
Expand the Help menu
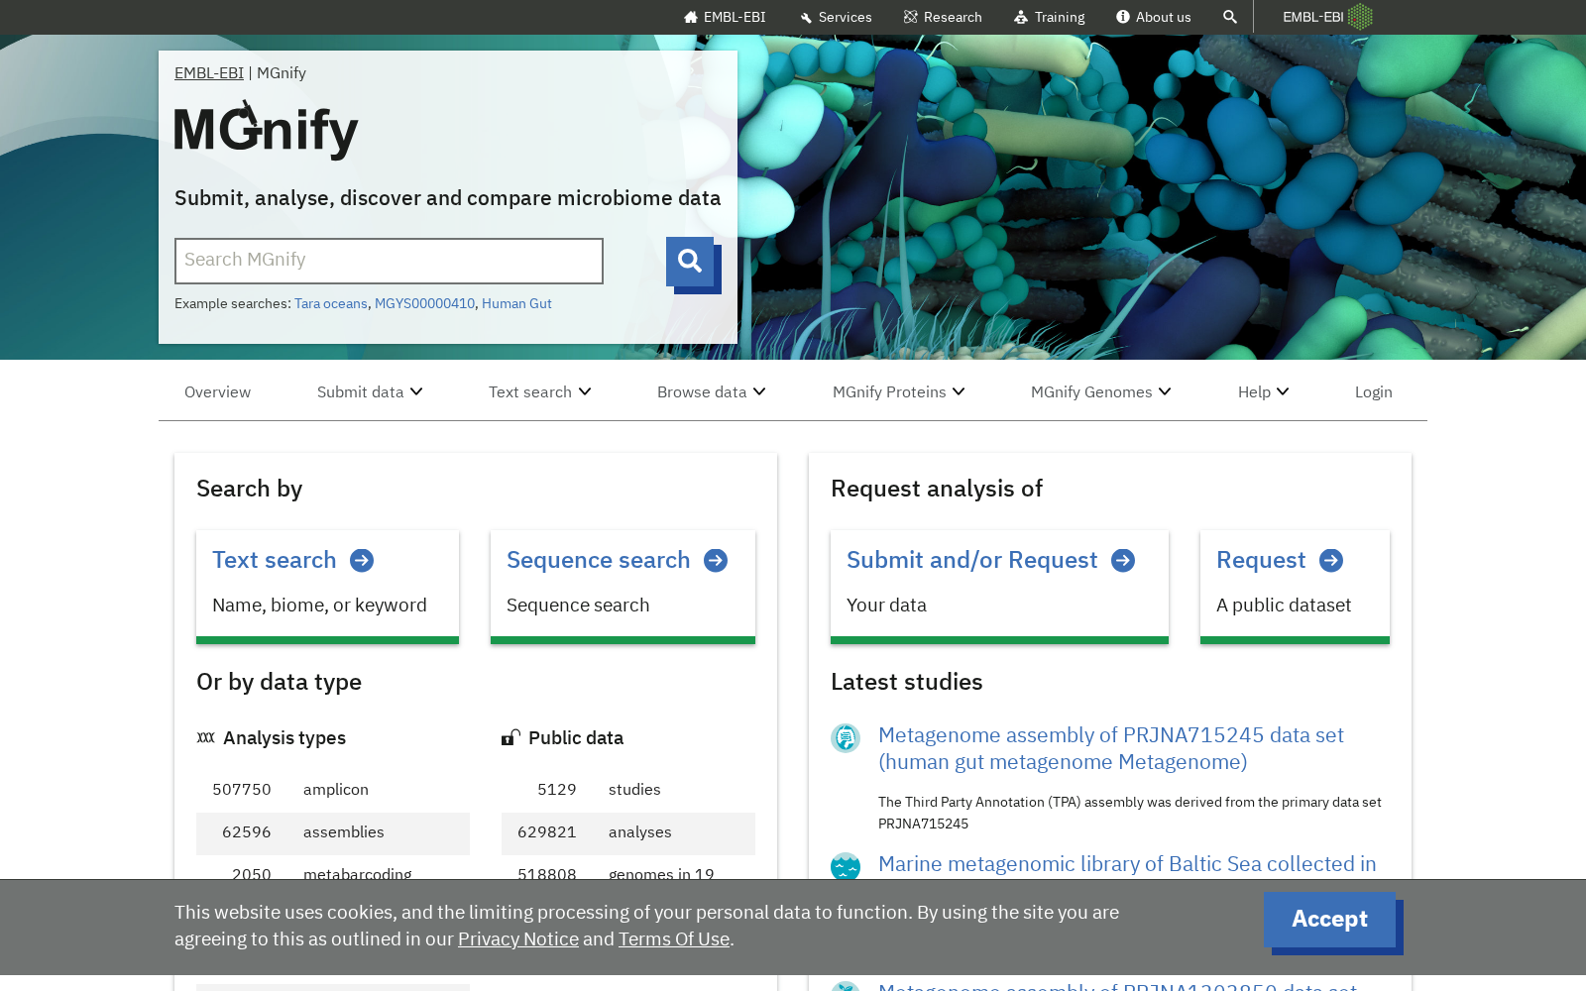click(x=1263, y=392)
